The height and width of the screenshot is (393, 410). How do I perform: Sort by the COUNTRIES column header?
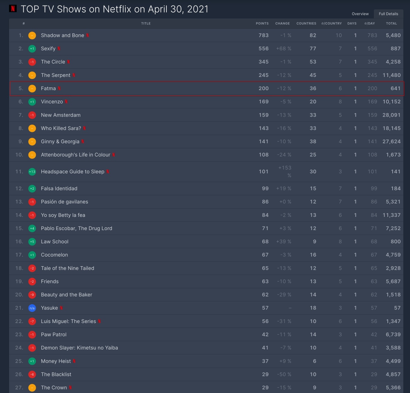[x=306, y=24]
